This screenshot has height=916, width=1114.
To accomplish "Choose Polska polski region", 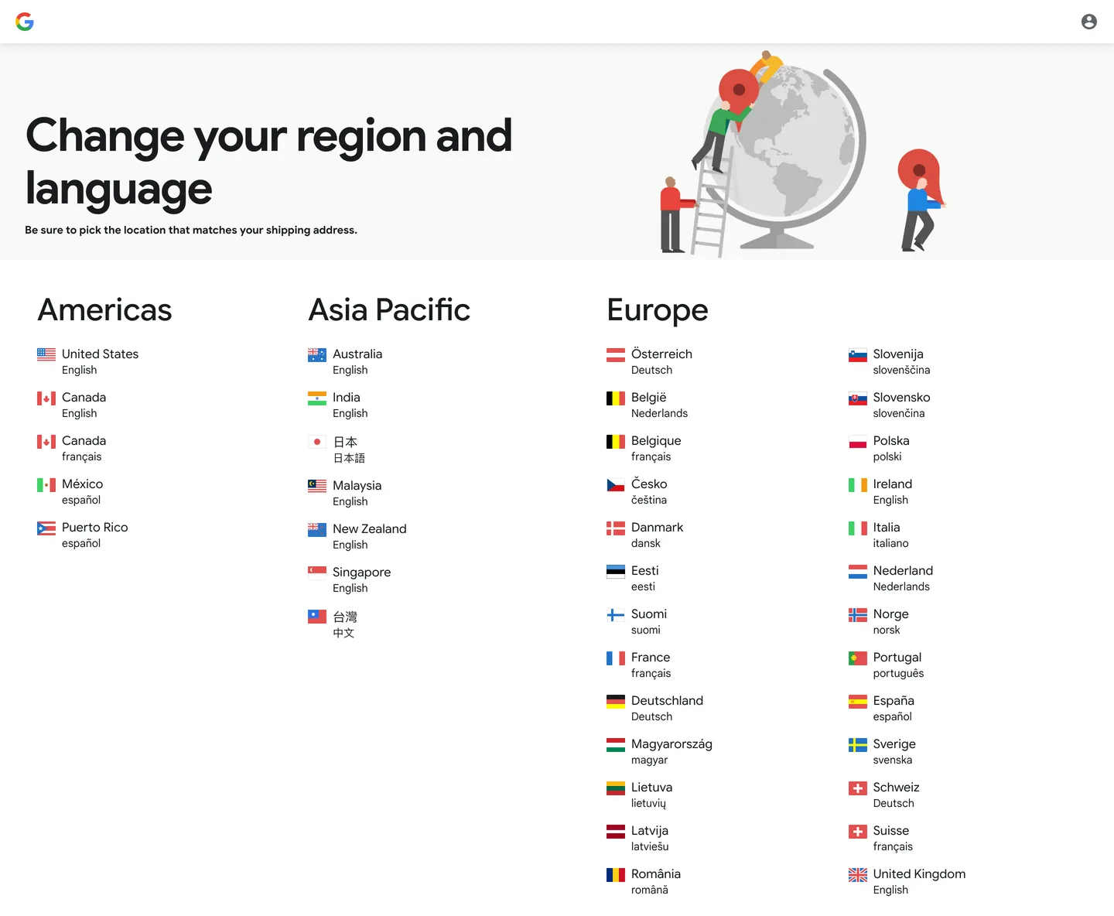I will coord(880,448).
